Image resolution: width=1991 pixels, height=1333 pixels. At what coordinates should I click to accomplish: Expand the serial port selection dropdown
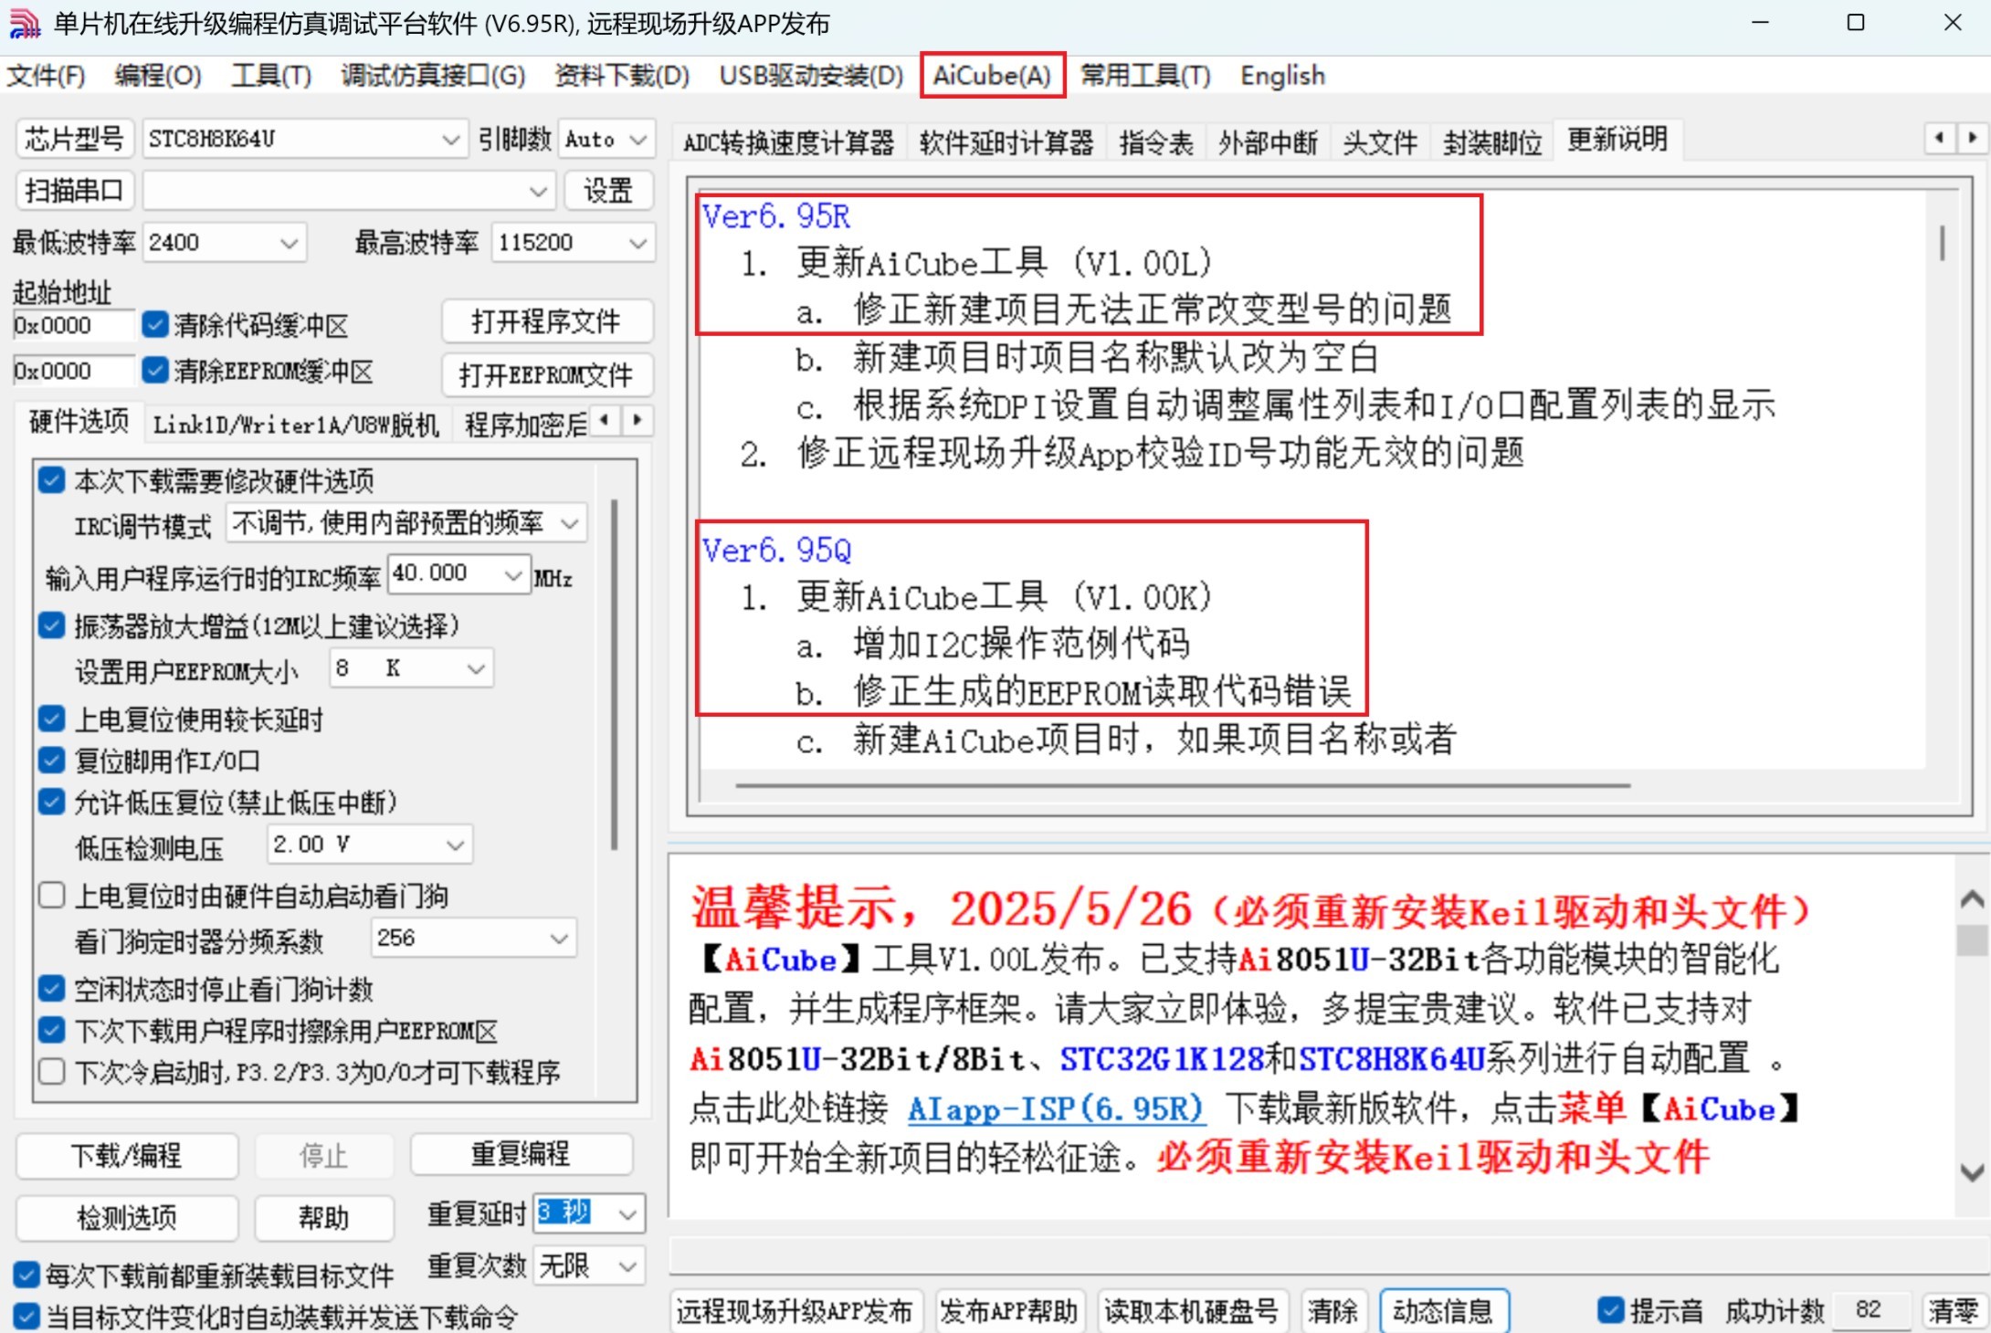(x=538, y=191)
